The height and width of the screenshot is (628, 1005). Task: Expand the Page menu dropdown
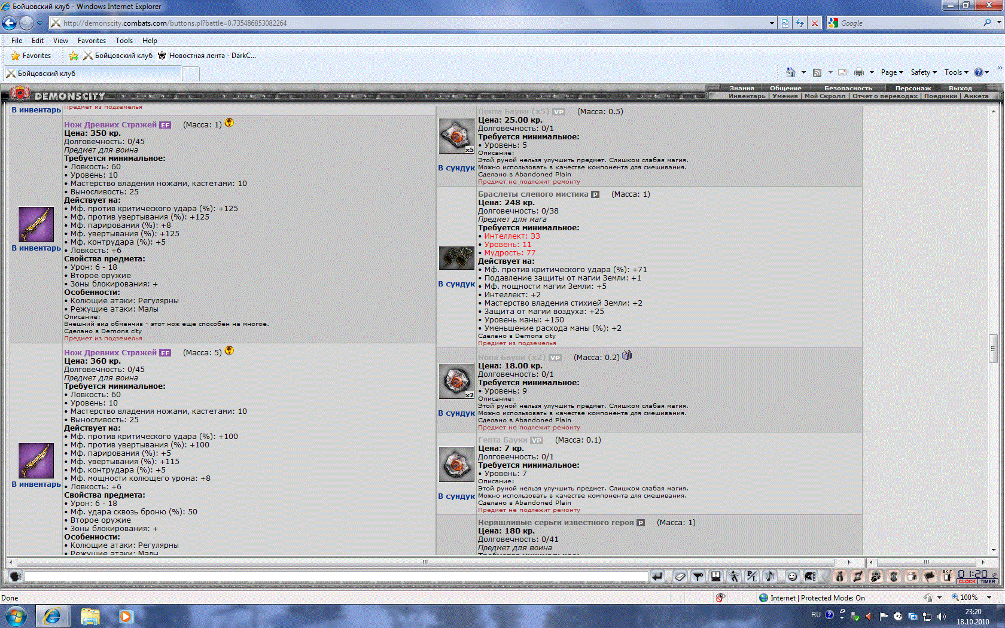click(x=892, y=72)
